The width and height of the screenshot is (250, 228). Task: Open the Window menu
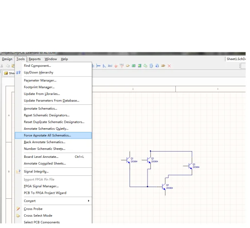click(51, 59)
